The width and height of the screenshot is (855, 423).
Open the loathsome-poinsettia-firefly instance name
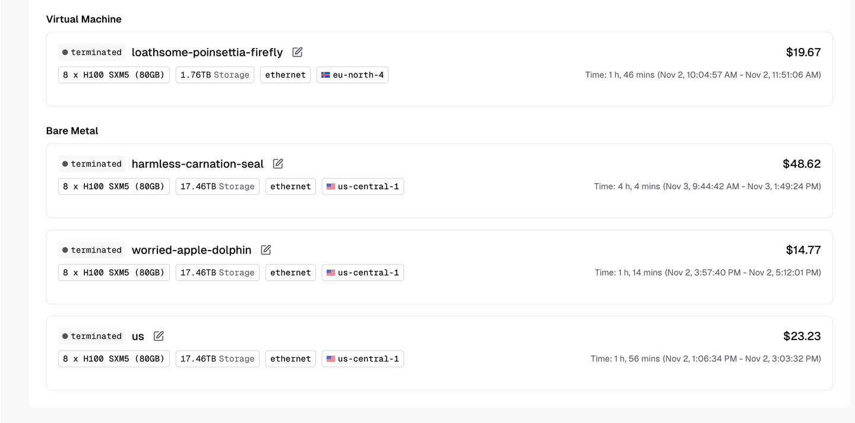[x=207, y=52]
